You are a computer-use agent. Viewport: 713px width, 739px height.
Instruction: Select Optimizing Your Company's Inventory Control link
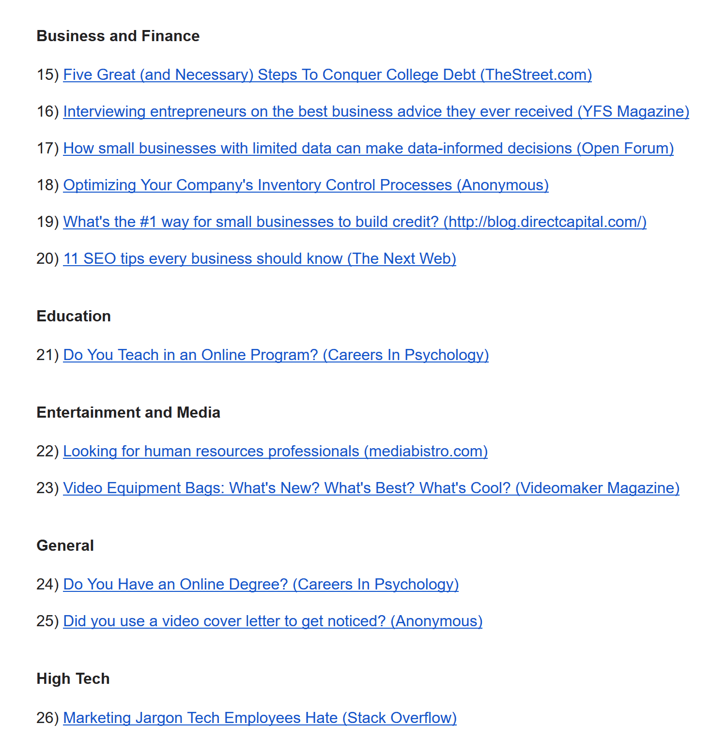point(306,185)
